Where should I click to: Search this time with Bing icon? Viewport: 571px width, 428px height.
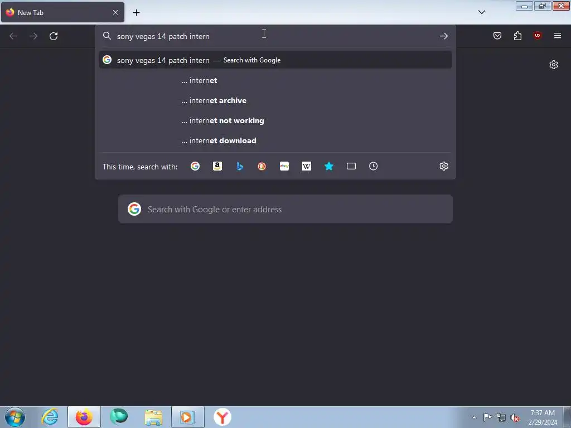(x=240, y=166)
